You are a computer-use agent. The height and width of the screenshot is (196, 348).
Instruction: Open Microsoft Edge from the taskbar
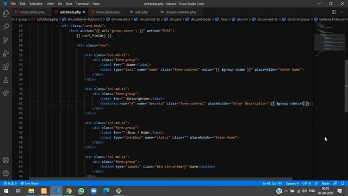point(106,191)
